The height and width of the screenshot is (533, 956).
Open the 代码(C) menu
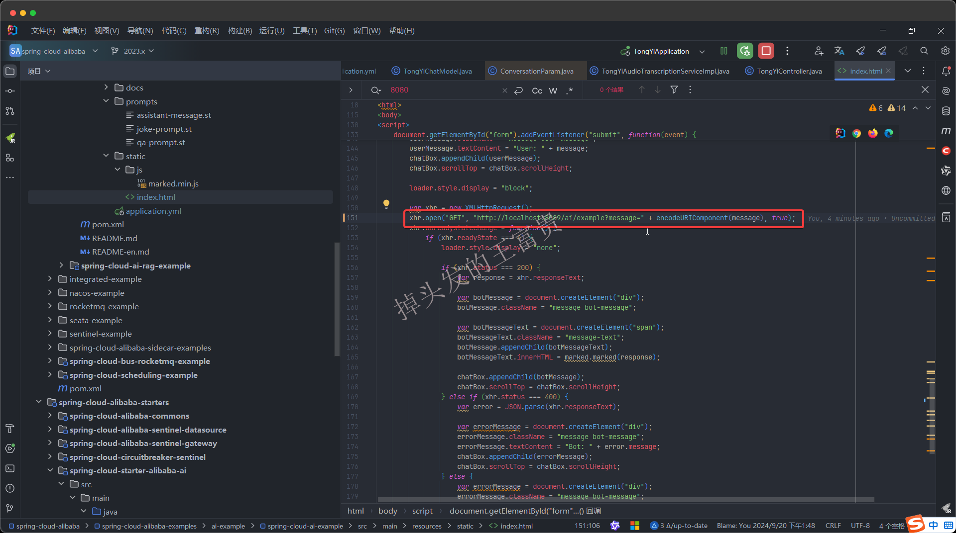pyautogui.click(x=174, y=31)
